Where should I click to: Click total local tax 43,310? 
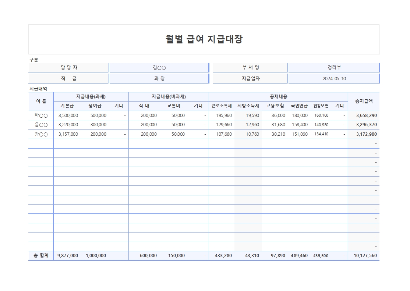[252, 256]
